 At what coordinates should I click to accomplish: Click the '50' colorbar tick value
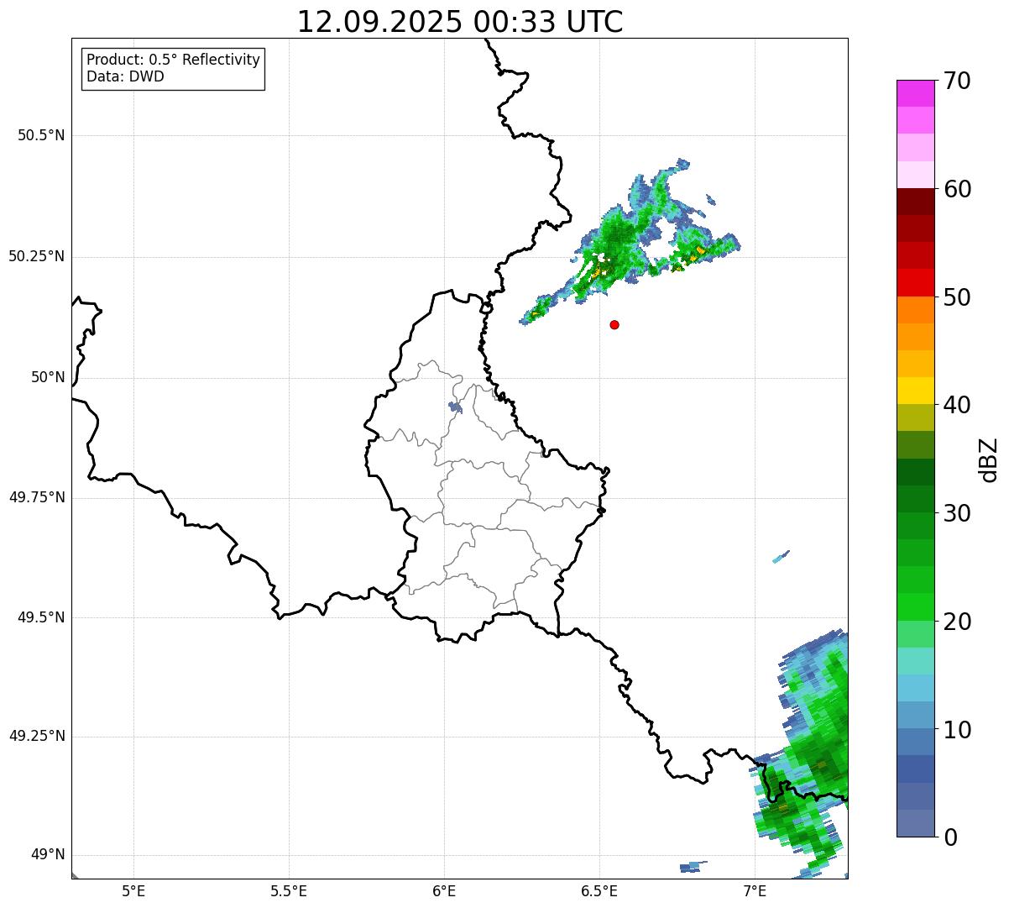957,298
